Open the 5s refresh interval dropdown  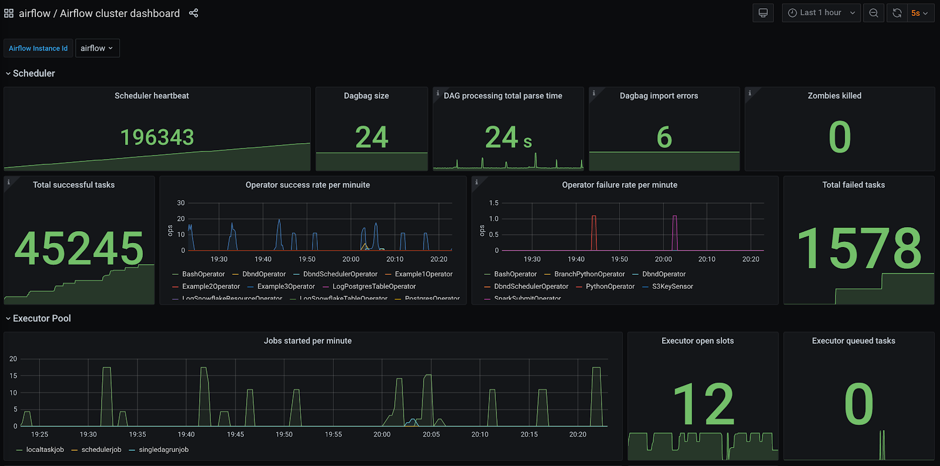click(920, 13)
